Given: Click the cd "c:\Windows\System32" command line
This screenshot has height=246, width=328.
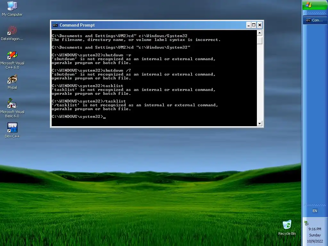Looking at the screenshot, I should 121,47.
